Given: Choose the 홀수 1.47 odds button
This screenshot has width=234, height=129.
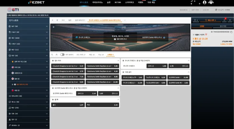Looking at the screenshot, I should (x=68, y=105).
